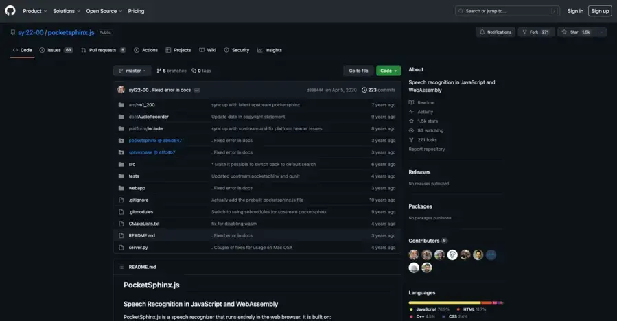Open the Solutions menu
This screenshot has height=321, width=617.
[67, 11]
